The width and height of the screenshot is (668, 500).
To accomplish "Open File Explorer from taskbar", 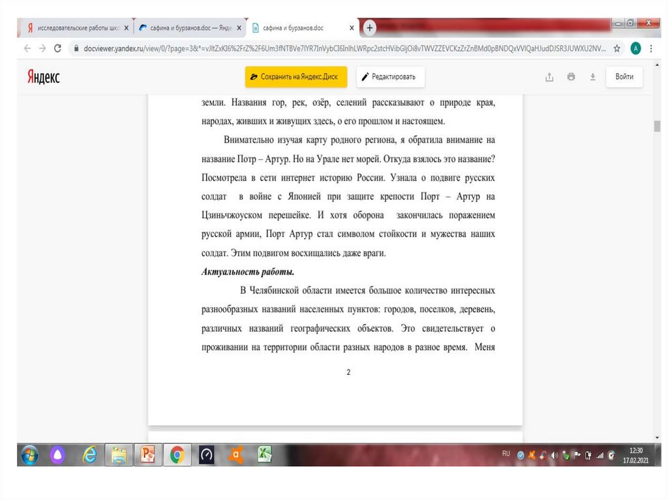I will [119, 455].
